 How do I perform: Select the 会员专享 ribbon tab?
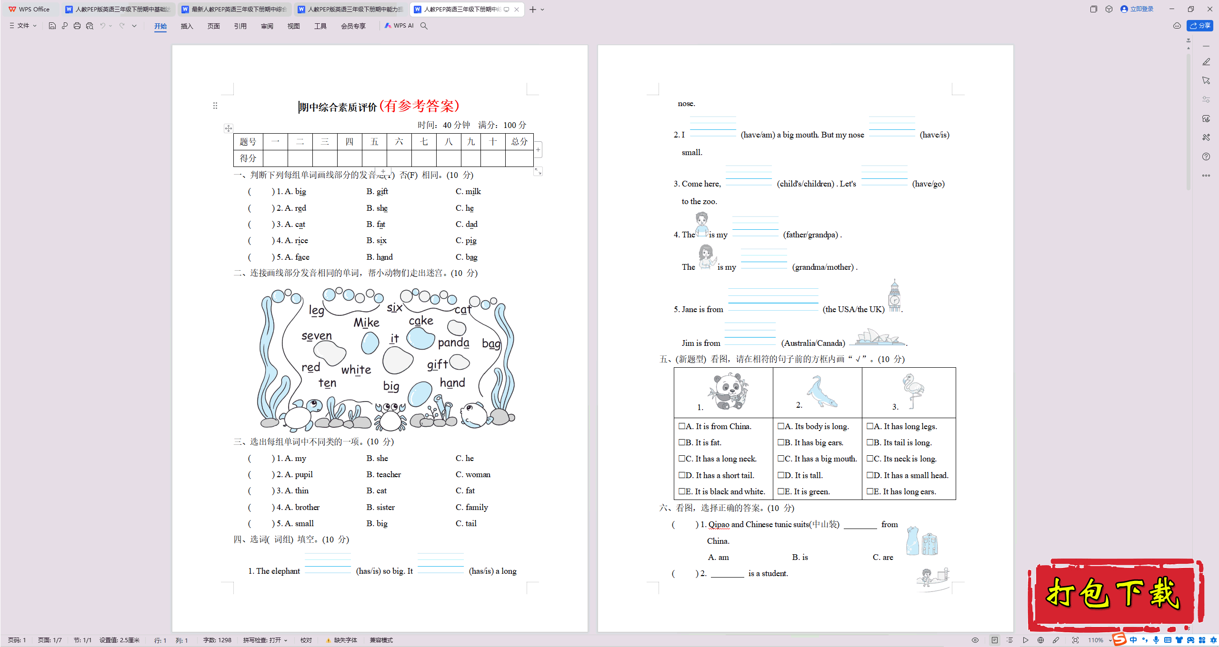[353, 26]
